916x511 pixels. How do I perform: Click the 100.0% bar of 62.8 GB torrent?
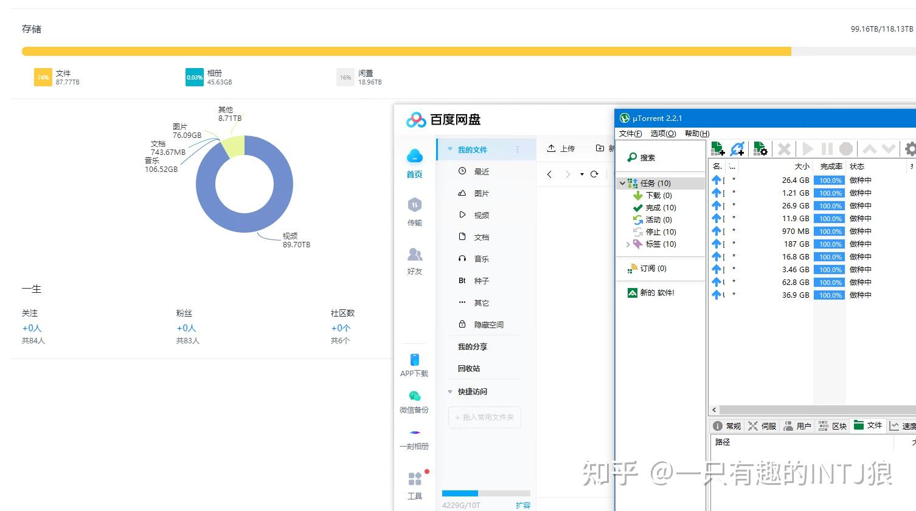coord(830,282)
